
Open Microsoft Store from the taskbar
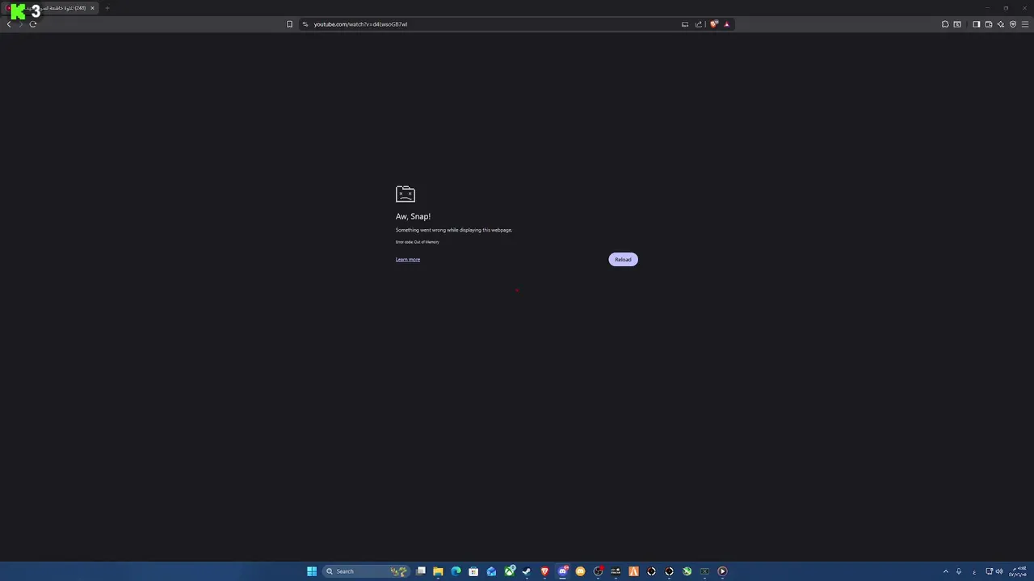pyautogui.click(x=473, y=571)
